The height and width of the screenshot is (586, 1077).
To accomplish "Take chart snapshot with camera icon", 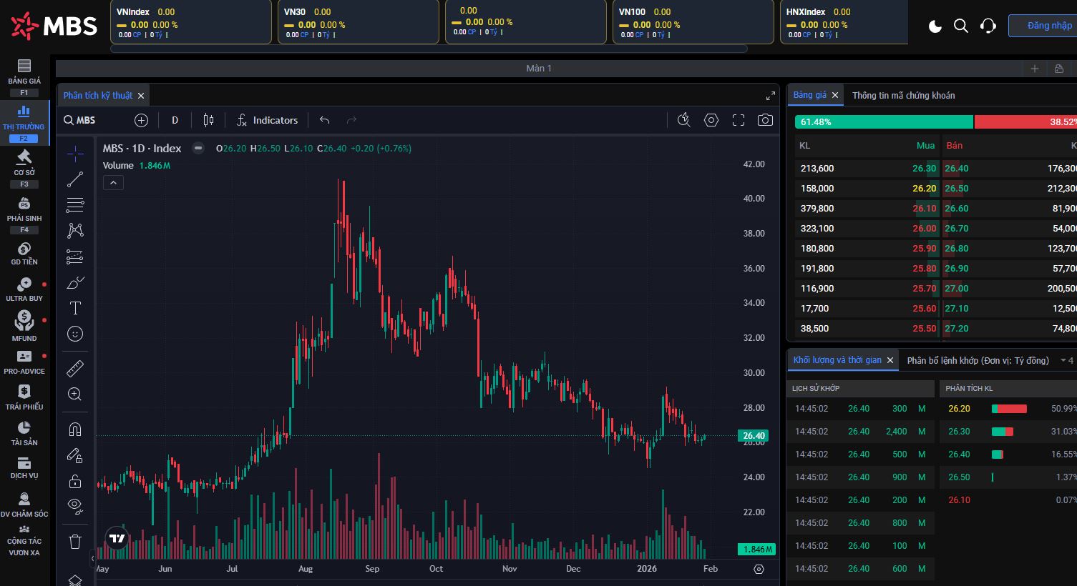I will tap(766, 120).
